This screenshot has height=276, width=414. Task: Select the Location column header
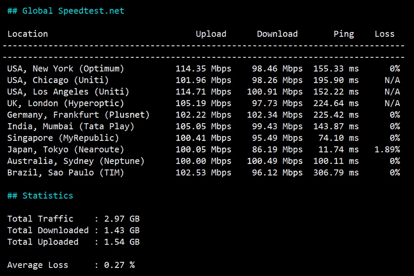pyautogui.click(x=28, y=34)
